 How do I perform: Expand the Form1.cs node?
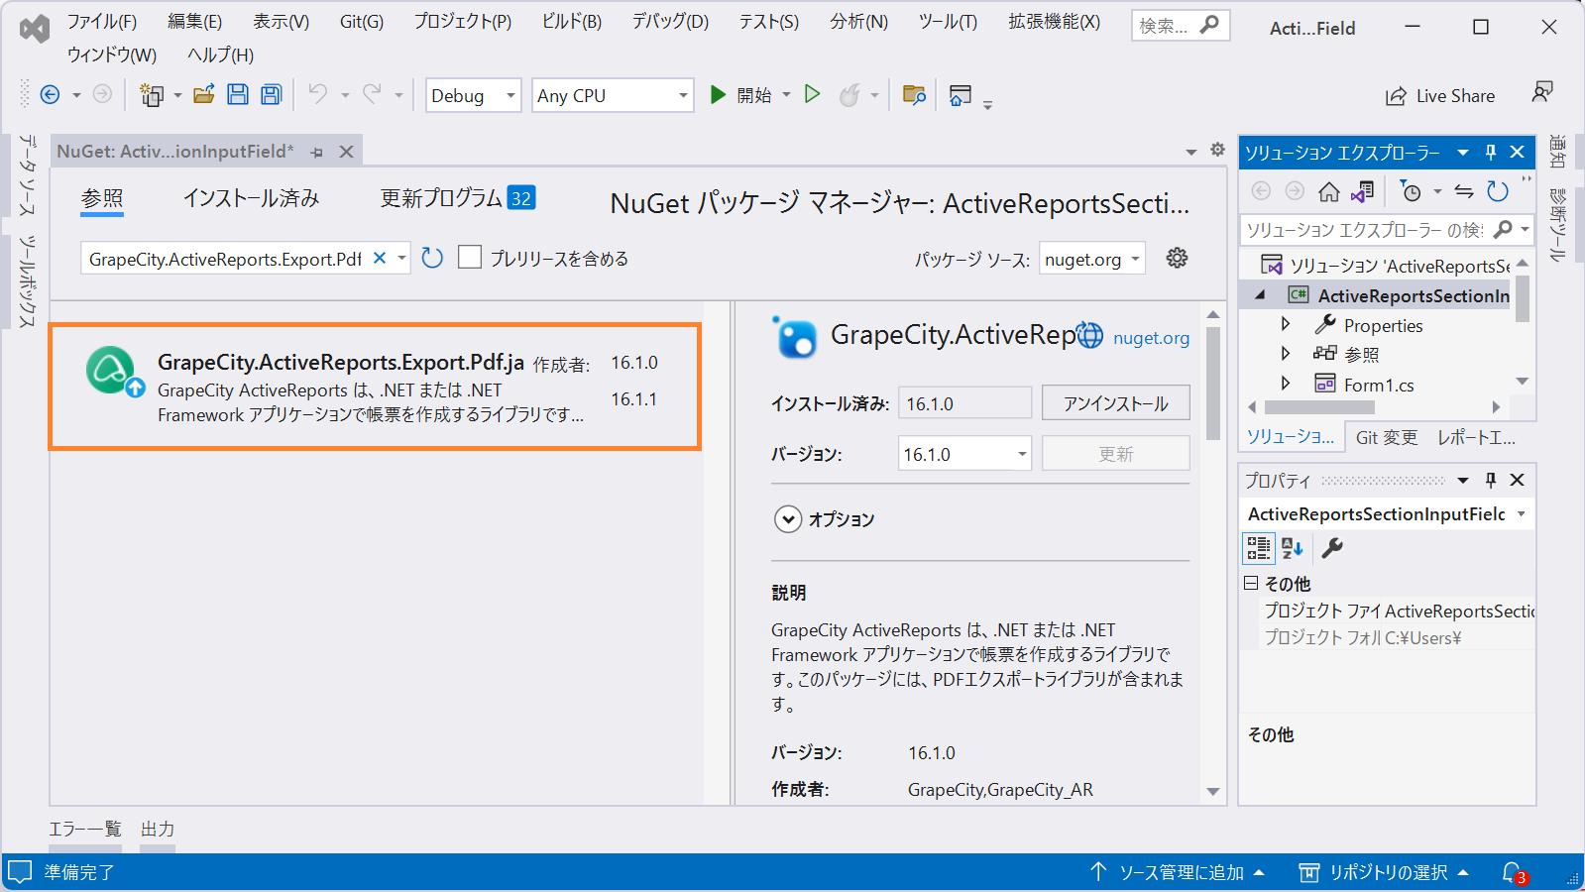click(1286, 383)
